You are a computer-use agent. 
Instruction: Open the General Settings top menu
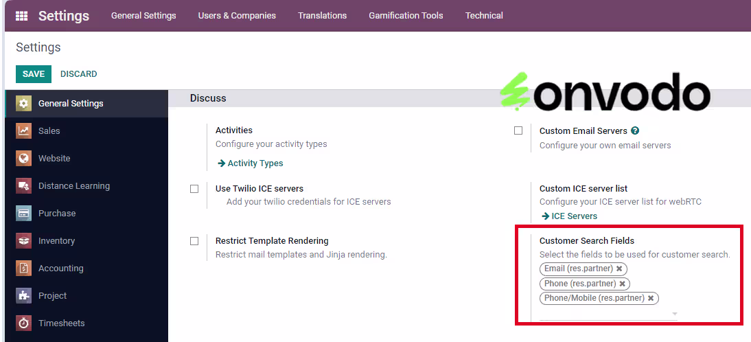tap(143, 16)
